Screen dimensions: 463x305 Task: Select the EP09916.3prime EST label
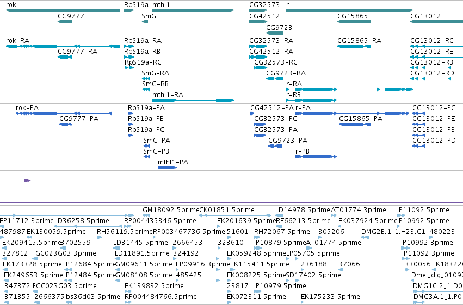pyautogui.click(x=203, y=264)
